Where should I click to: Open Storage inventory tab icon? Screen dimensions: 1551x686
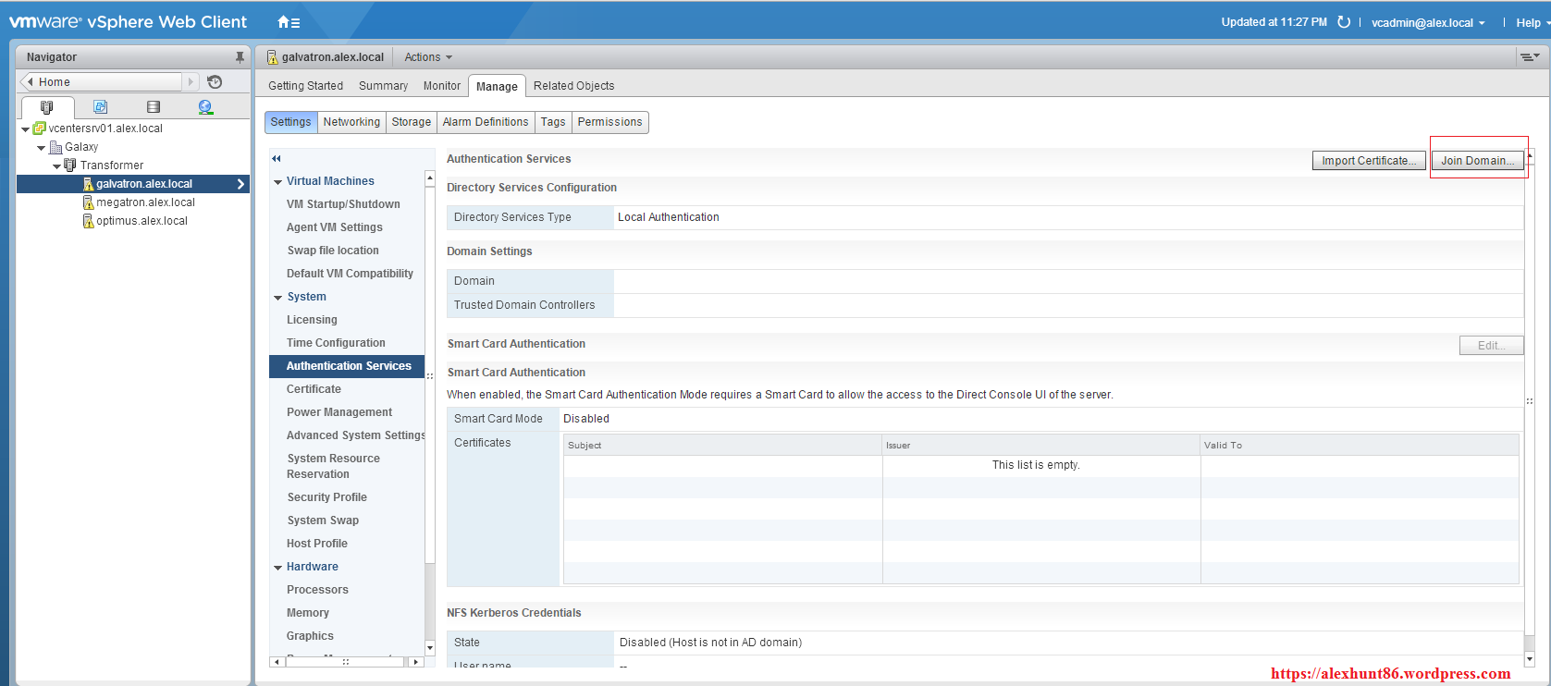154,107
